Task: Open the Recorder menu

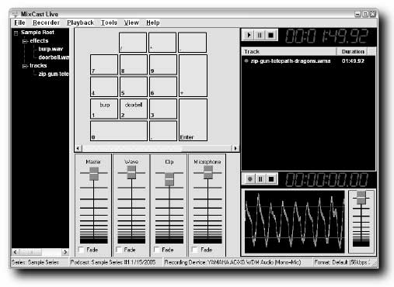Action: click(x=46, y=22)
